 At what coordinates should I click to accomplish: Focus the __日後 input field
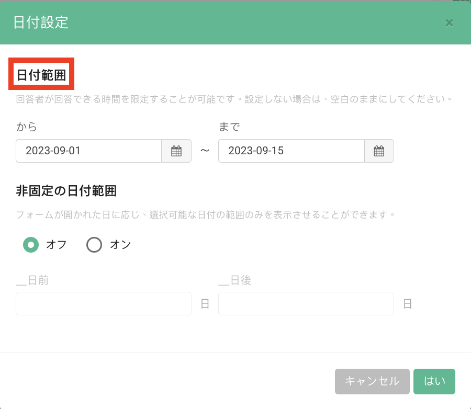pyautogui.click(x=306, y=303)
